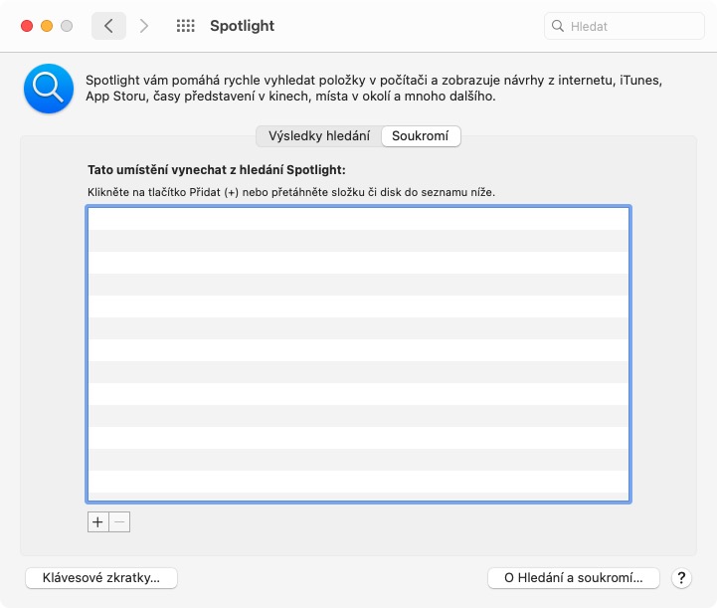Click the large blue Spotlight magnifier icon
The height and width of the screenshot is (608, 717).
coord(49,89)
